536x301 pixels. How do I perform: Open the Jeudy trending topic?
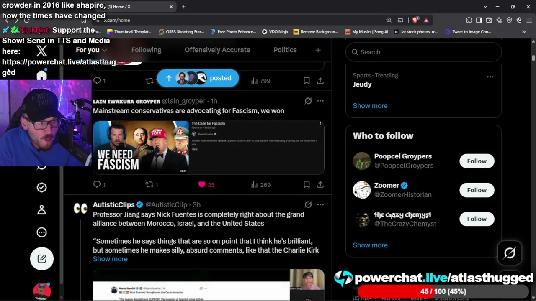coord(362,84)
